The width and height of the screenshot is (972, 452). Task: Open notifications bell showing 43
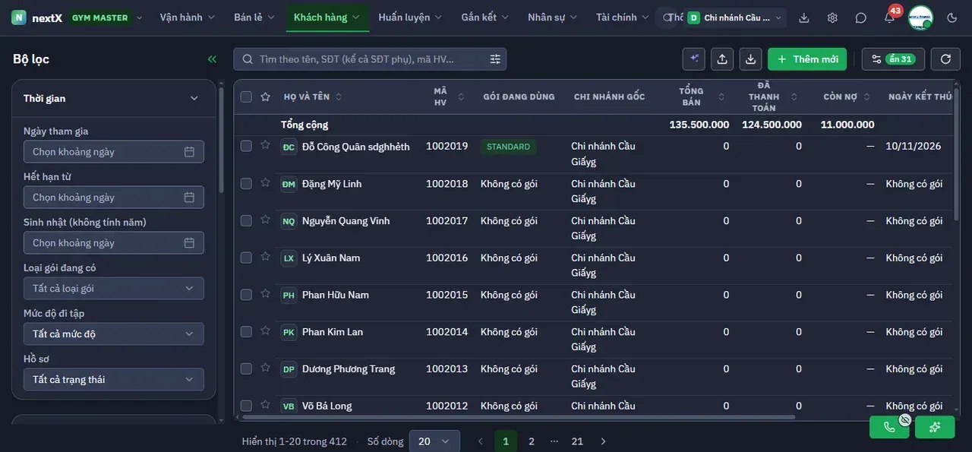[x=889, y=17]
